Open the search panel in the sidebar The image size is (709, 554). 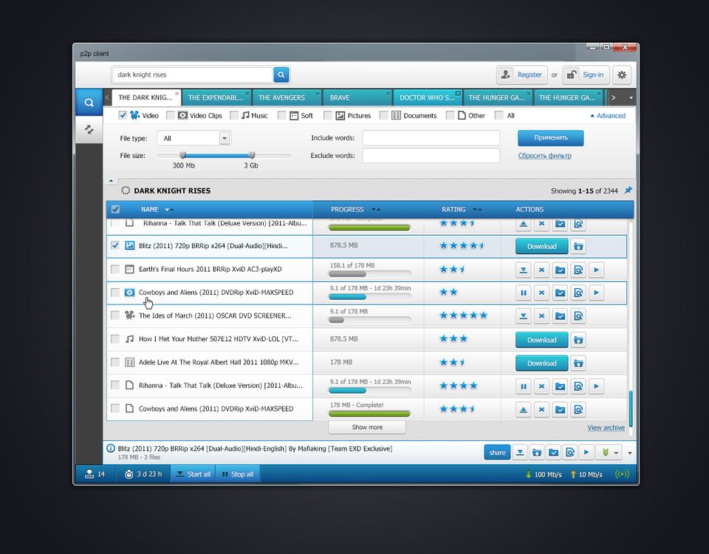point(89,103)
